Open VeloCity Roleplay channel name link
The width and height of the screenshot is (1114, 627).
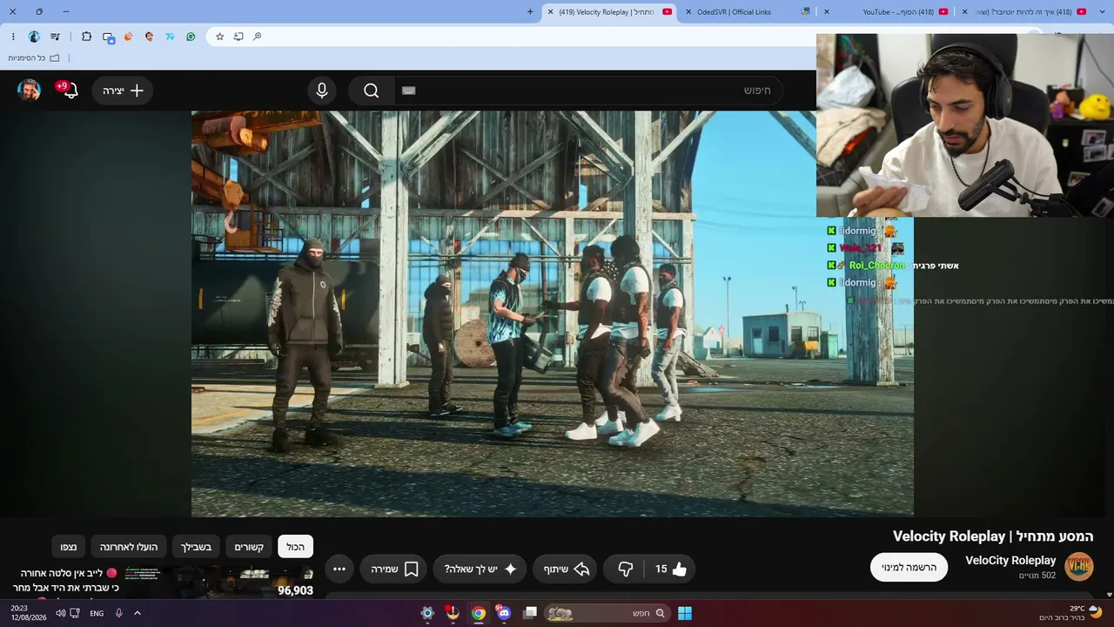pyautogui.click(x=1010, y=560)
